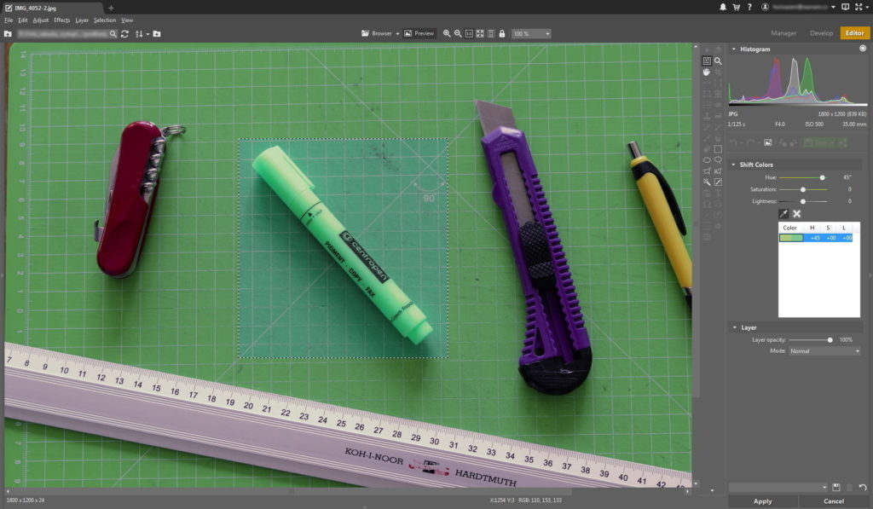Collapse the Layer panel

click(x=734, y=327)
